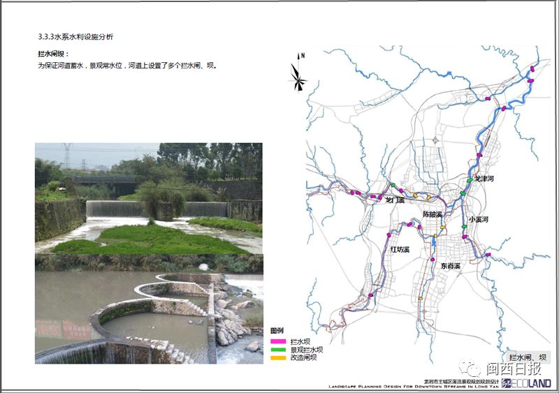The image size is (559, 393).
Task: Click the 小溪河 river label on map
Action: point(479,219)
